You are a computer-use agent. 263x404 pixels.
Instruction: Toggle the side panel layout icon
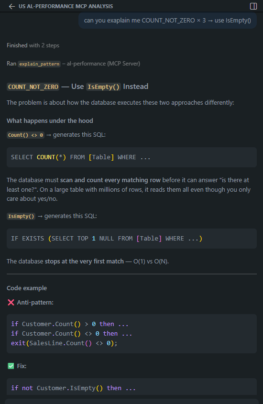253,6
